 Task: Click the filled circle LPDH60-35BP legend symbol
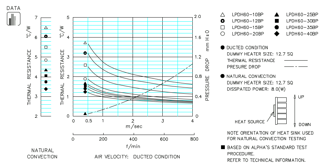(277, 27)
